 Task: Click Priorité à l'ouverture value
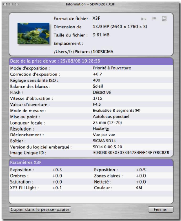[x=112, y=68]
